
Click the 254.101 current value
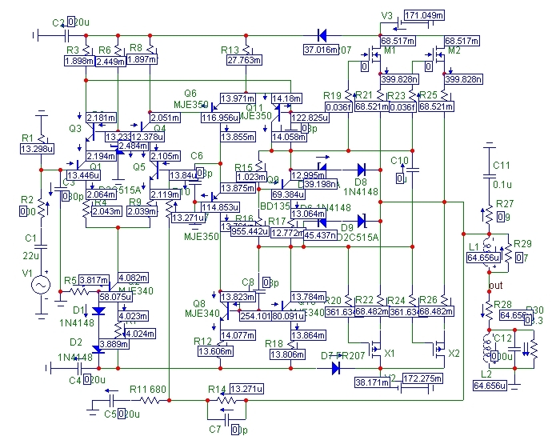[x=255, y=316]
